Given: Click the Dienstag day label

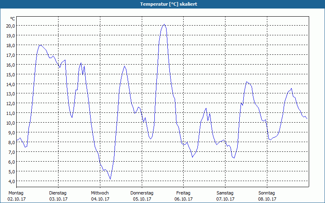Looking at the screenshot, I should 58,193.
